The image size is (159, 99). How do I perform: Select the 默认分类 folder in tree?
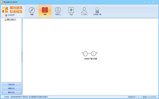[x=10, y=20]
